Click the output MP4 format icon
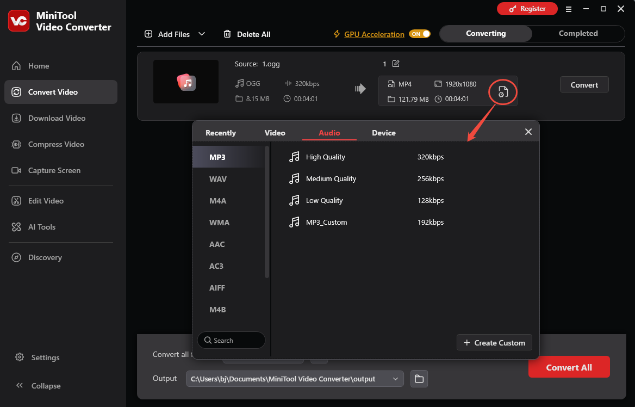Viewport: 635px width, 407px height. pos(391,84)
